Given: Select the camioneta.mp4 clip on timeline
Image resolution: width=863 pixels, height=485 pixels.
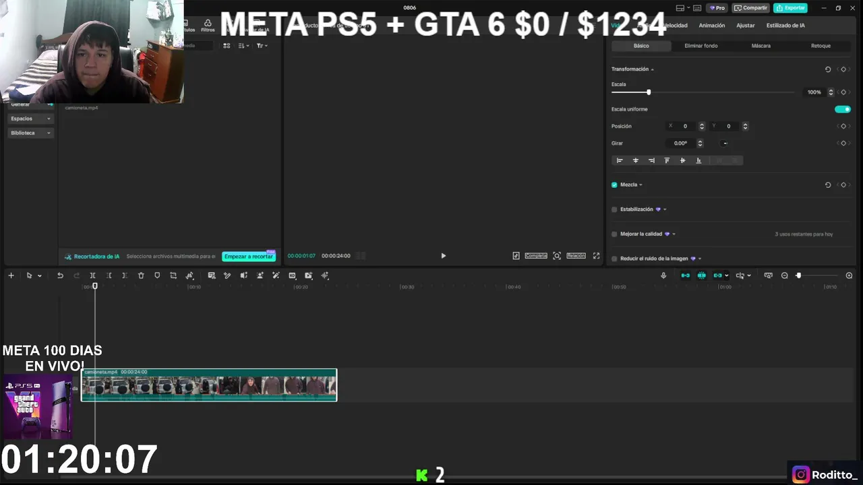Looking at the screenshot, I should pyautogui.click(x=209, y=385).
